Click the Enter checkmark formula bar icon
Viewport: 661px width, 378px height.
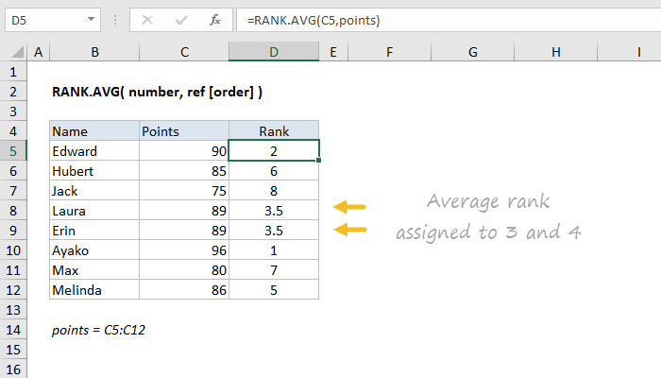[x=182, y=19]
